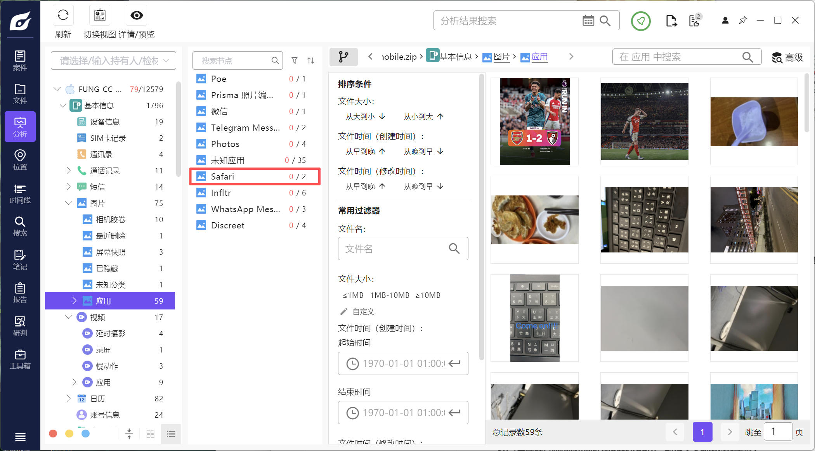Expand the 通话记录 tree node
Screen dimensions: 815x451
[69, 171]
